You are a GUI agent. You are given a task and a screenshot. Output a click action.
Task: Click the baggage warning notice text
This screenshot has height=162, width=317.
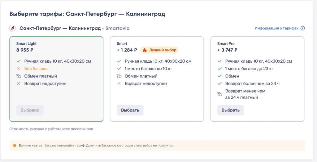pos(96,145)
